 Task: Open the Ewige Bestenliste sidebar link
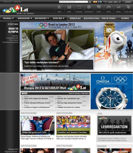12,38
